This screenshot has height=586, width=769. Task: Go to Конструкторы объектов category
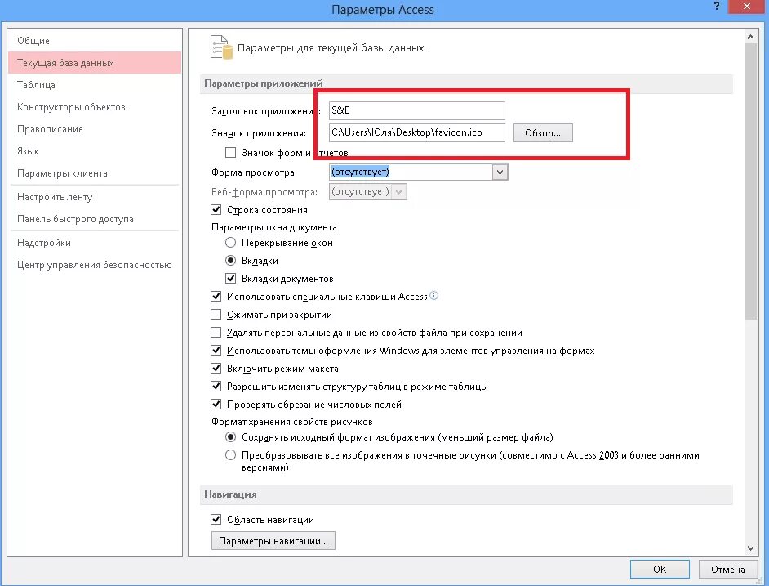(95, 107)
